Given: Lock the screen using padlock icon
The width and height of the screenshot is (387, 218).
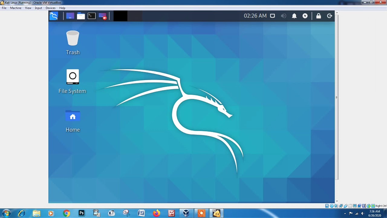Looking at the screenshot, I should point(318,16).
